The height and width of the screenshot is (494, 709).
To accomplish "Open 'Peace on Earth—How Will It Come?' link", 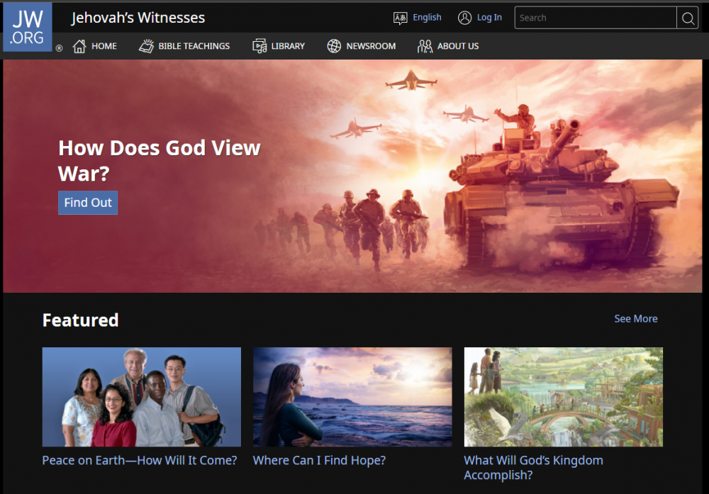I will coord(140,461).
